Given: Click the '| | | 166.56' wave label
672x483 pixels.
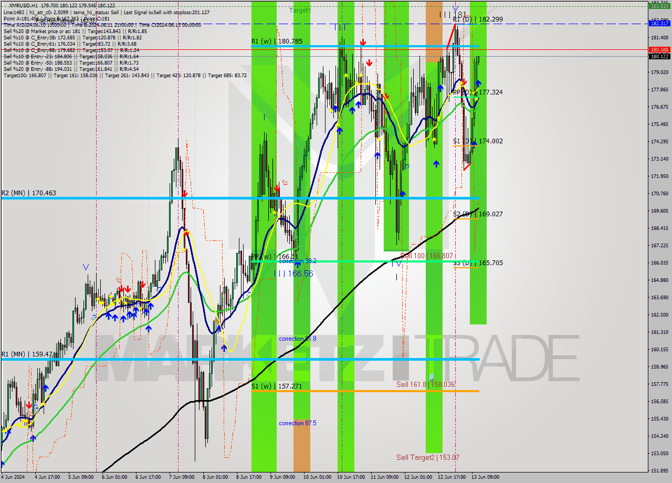Looking at the screenshot, I should pos(293,274).
